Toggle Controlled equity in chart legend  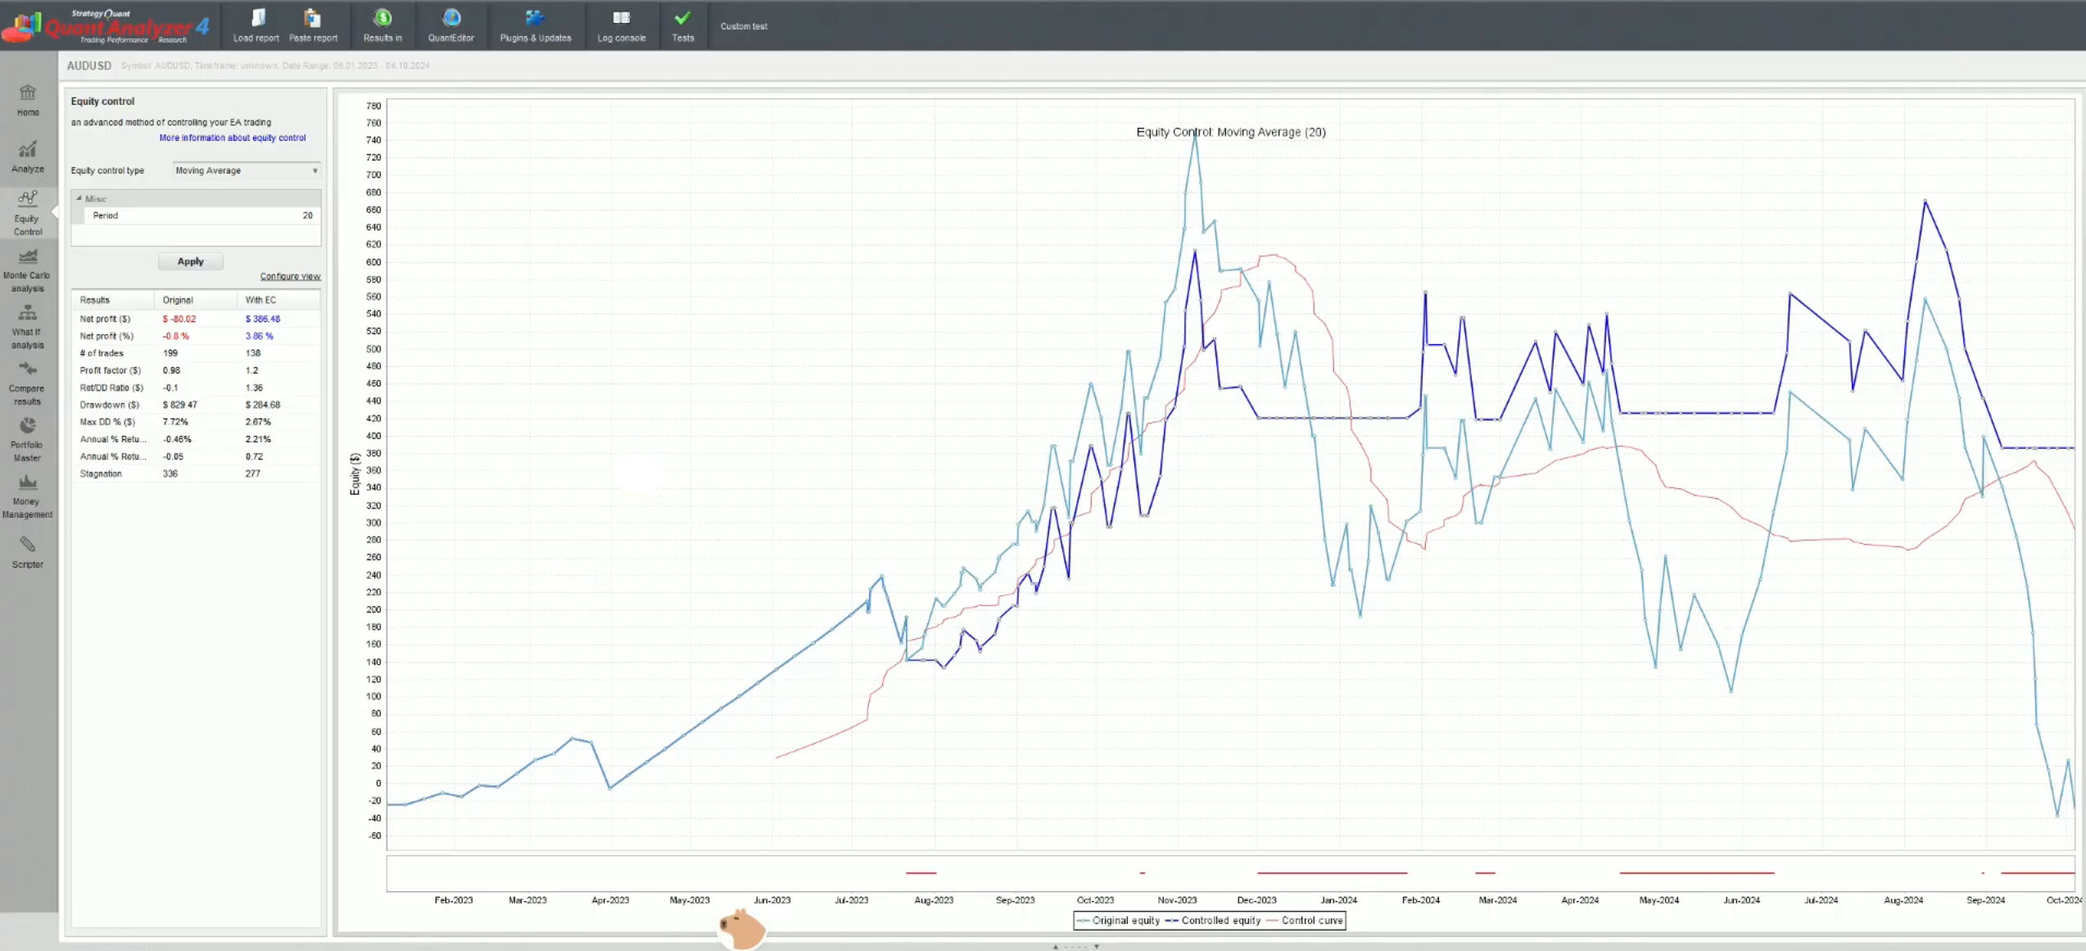point(1219,920)
